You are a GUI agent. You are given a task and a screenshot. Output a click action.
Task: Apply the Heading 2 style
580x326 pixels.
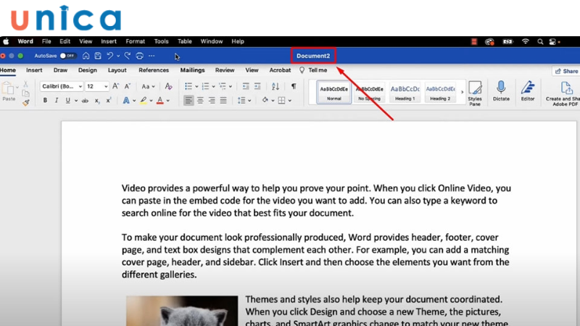440,93
